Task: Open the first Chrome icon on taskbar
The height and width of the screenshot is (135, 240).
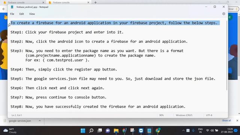Action: pyautogui.click(x=124, y=130)
